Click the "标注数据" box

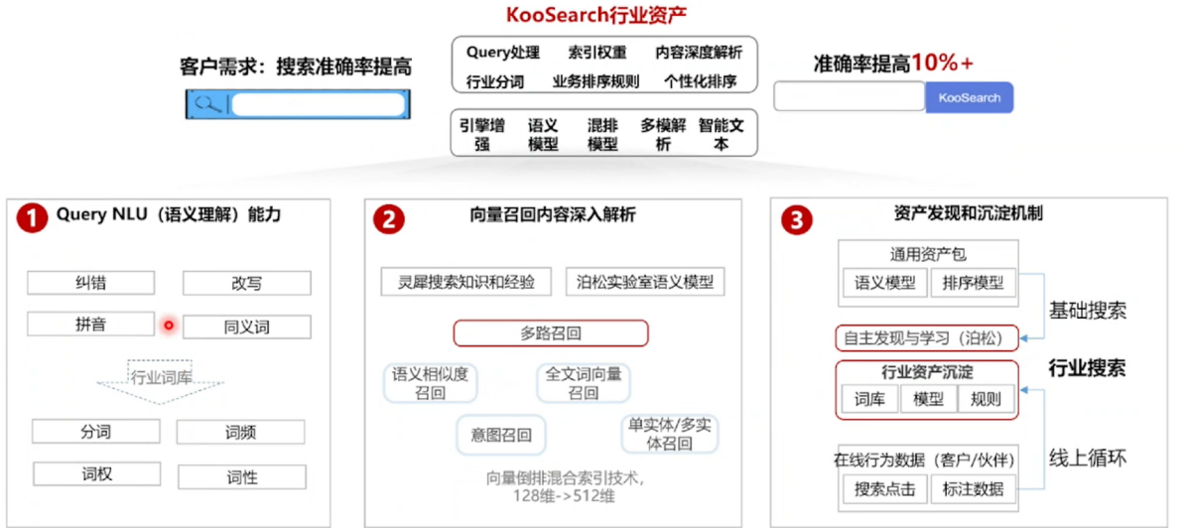click(973, 488)
